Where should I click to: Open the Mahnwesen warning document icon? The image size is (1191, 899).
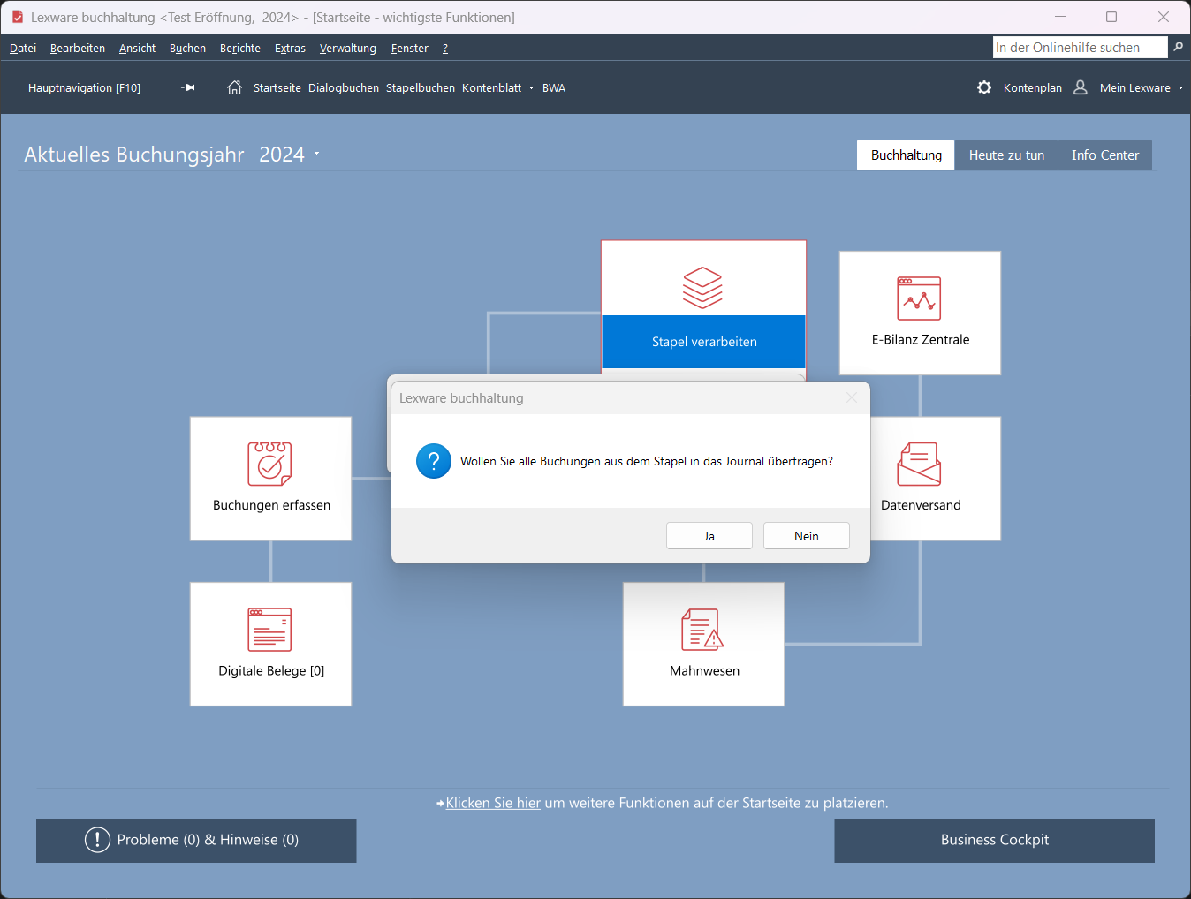[702, 630]
